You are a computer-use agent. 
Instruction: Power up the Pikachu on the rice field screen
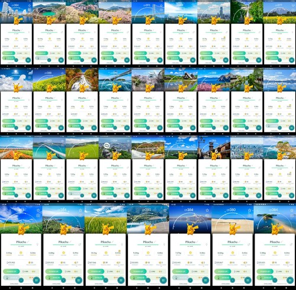pyautogui.click(x=96, y=272)
